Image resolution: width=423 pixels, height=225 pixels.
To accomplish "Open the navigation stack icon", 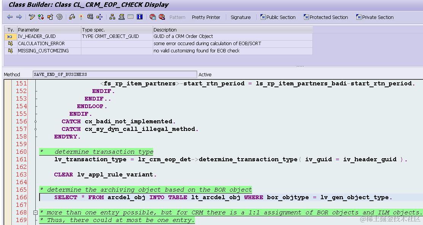I will (x=122, y=17).
